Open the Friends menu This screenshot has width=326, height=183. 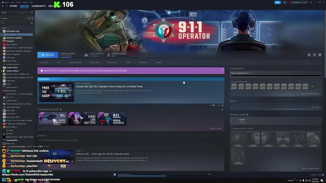tap(19, 2)
